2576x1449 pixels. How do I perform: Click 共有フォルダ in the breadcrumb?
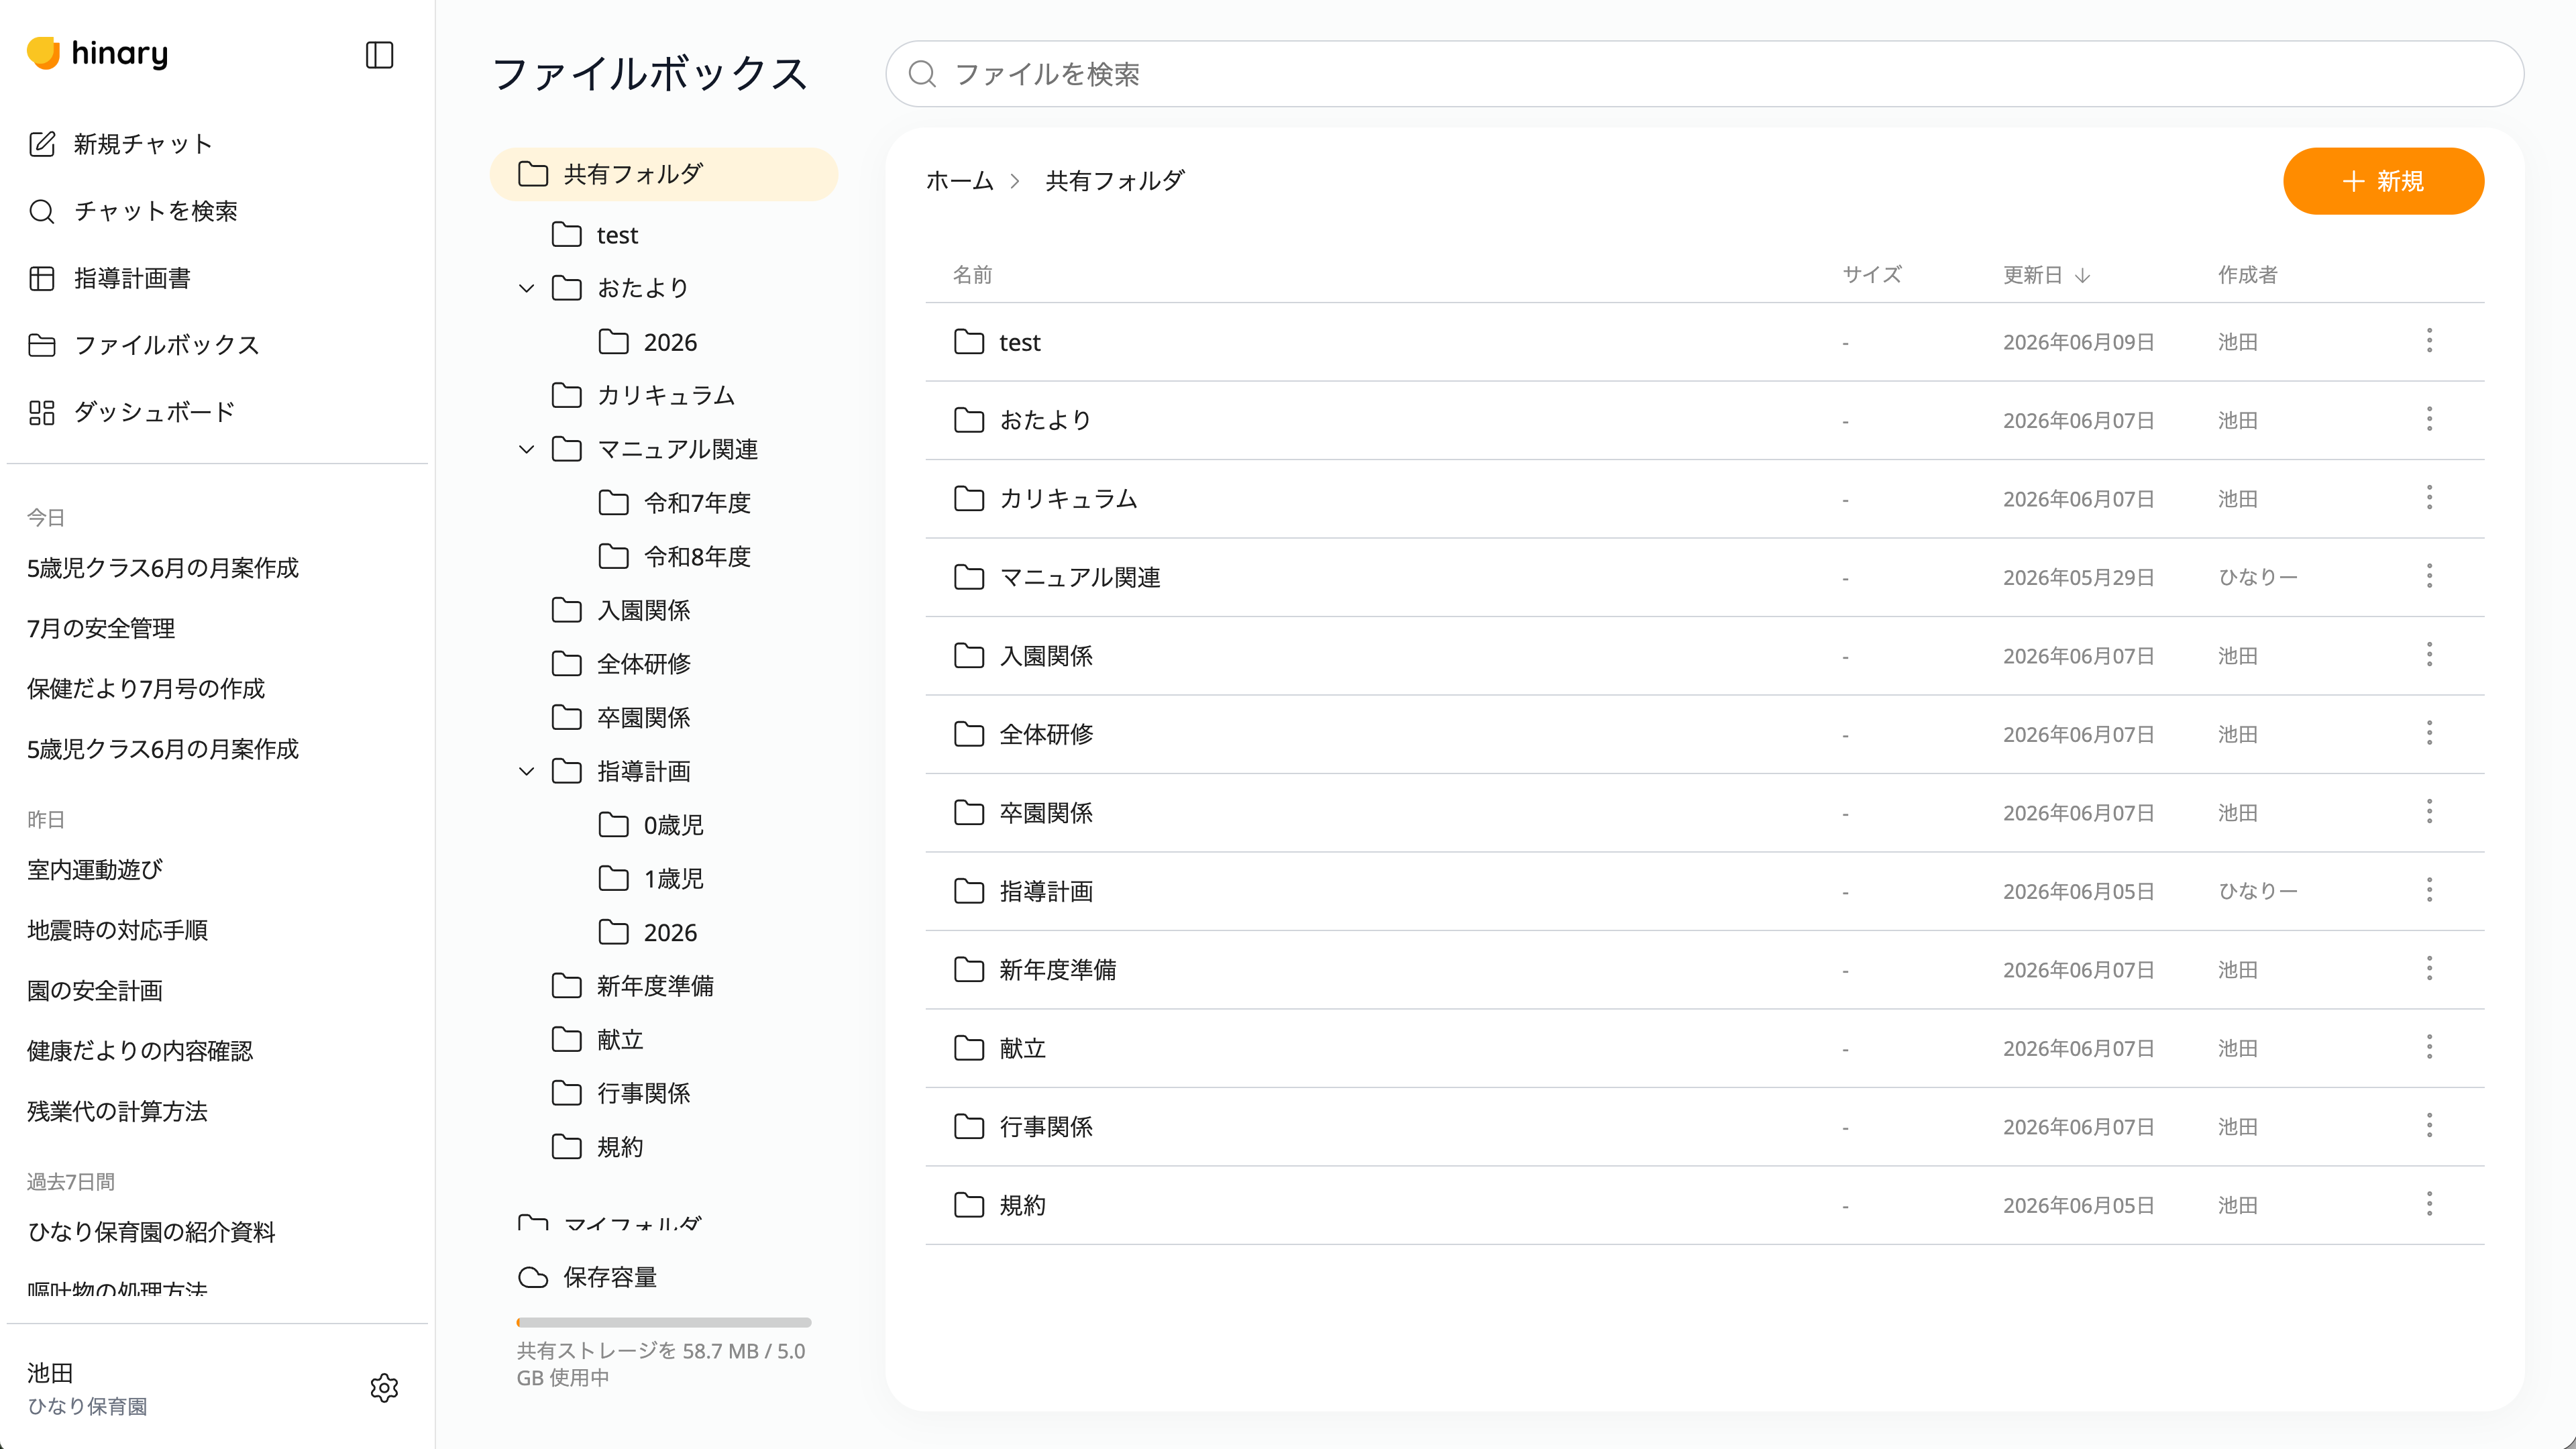tap(1114, 181)
